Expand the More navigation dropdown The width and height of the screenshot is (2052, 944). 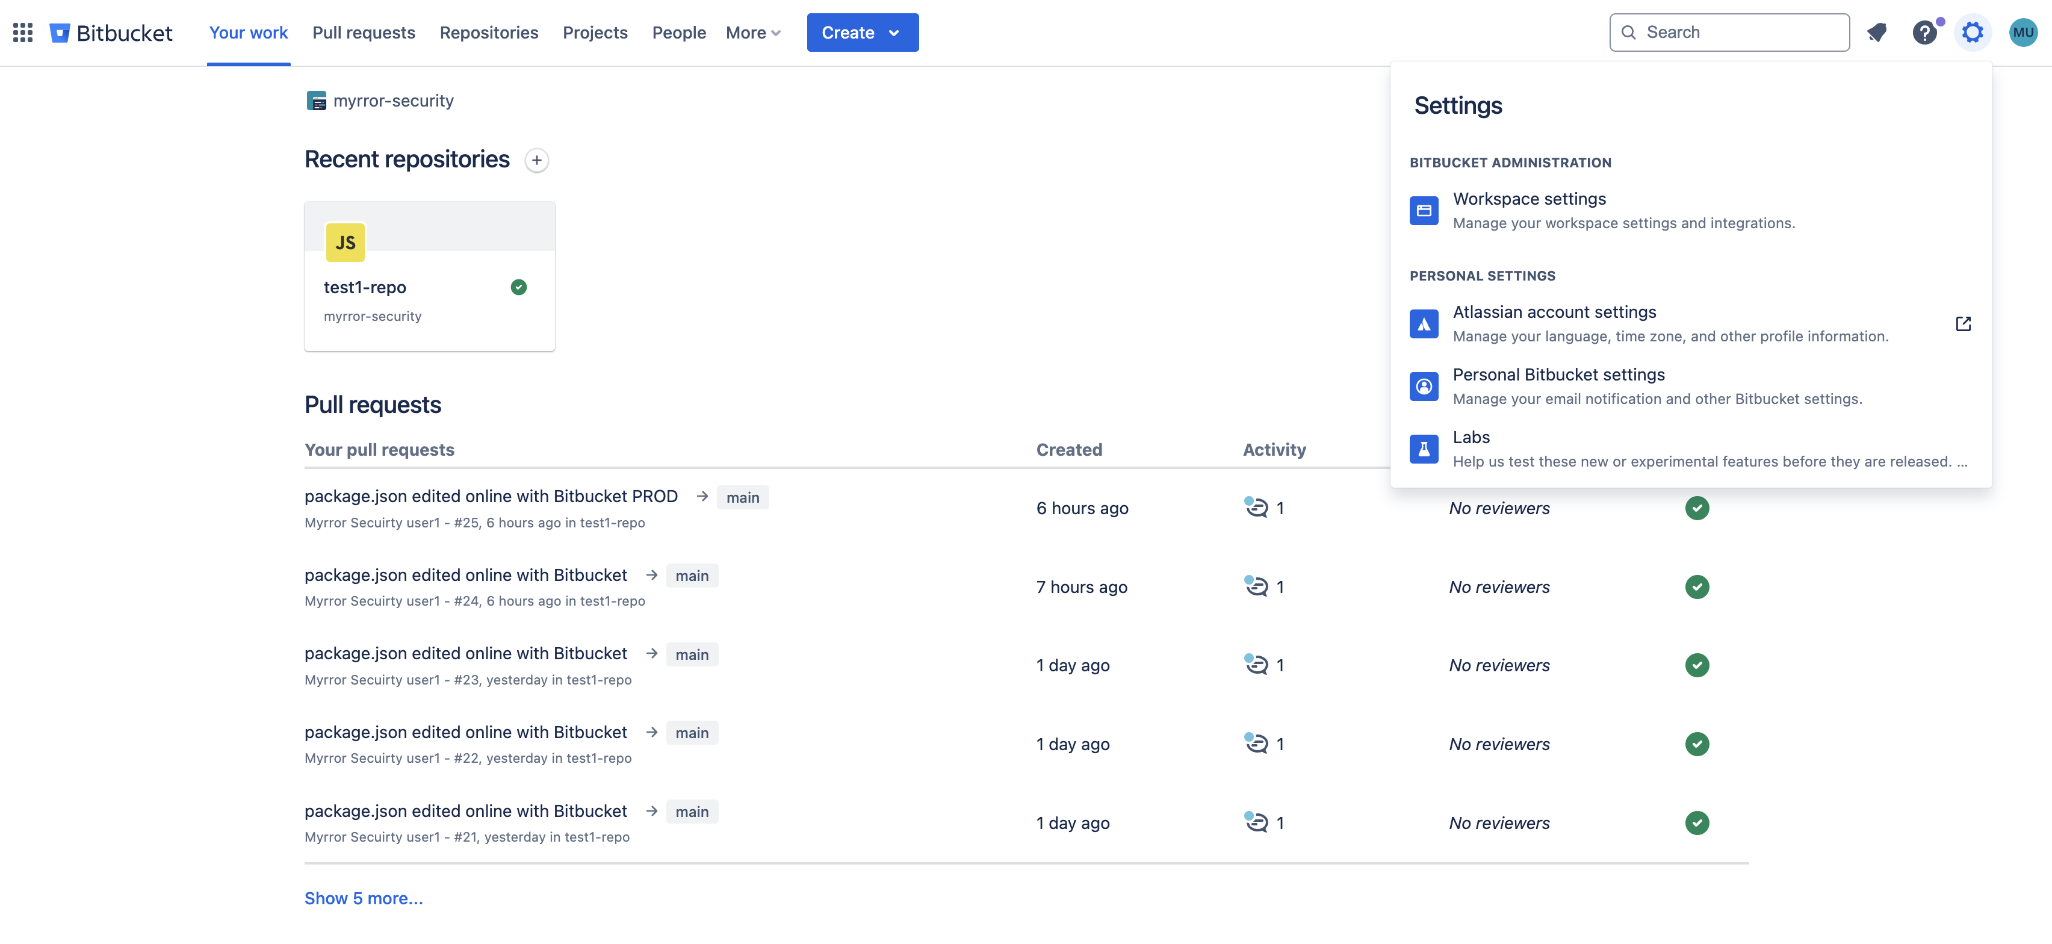753,33
